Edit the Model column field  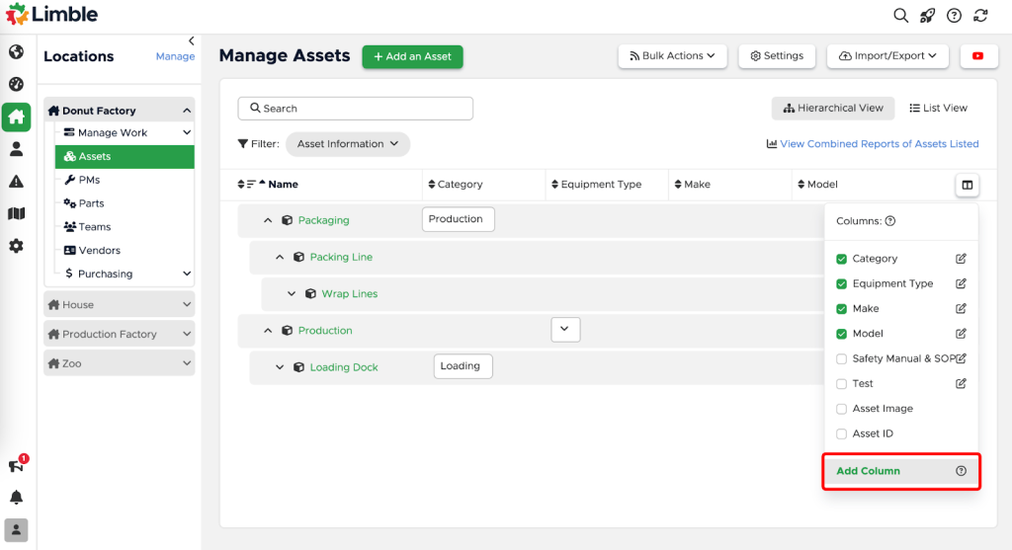(961, 334)
